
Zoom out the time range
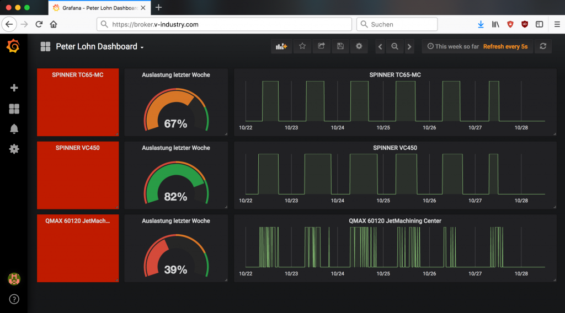click(x=395, y=46)
